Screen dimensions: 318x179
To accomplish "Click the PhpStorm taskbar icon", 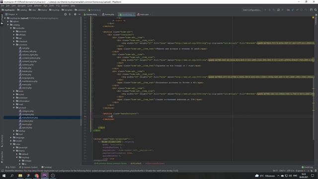I will (x=45, y=176).
